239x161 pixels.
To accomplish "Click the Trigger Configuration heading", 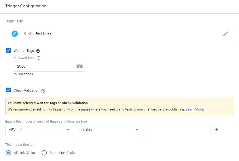I will coord(26,6).
